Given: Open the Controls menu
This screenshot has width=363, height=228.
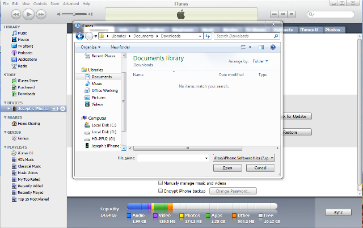Looking at the screenshot, I should coord(40,4).
